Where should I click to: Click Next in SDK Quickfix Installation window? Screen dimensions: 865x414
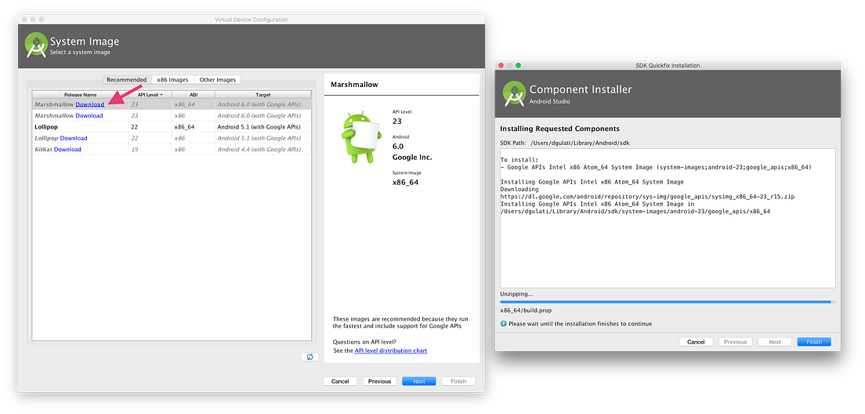point(775,342)
